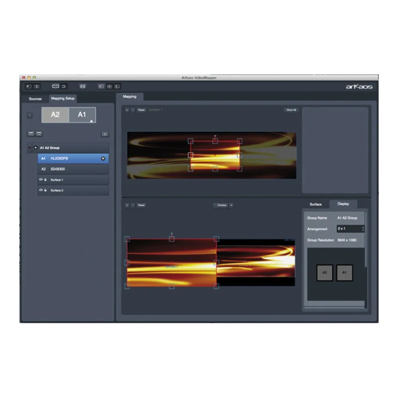Viewport: 398px width, 398px height.
Task: Click the small info button left of A2 display
Action: point(30,115)
